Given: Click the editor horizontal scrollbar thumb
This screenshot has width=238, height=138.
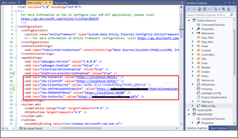Looking at the screenshot, I should pos(82,128).
